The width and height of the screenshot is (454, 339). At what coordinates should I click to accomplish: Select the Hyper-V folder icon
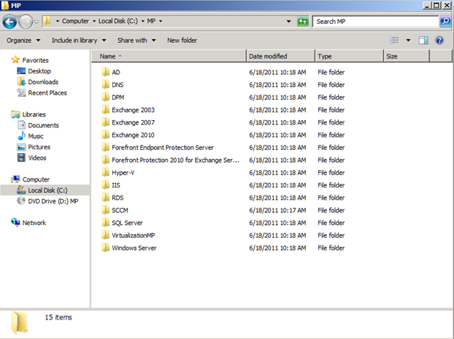[x=106, y=172]
